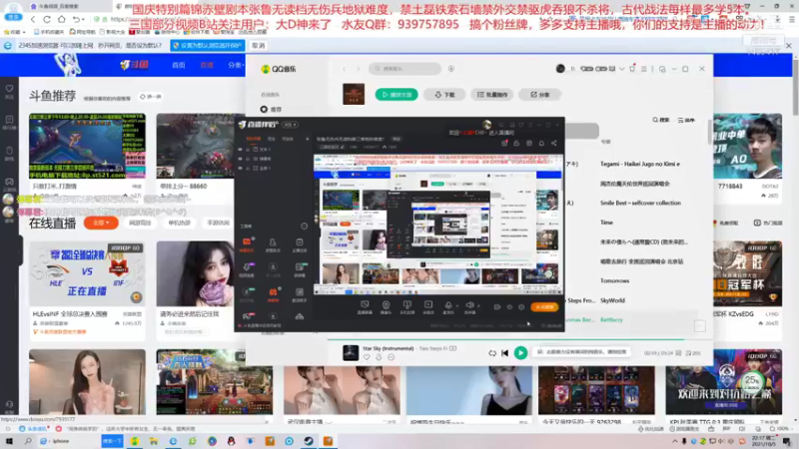
Task: Open the companion's bottom settings gear
Action: click(521, 307)
